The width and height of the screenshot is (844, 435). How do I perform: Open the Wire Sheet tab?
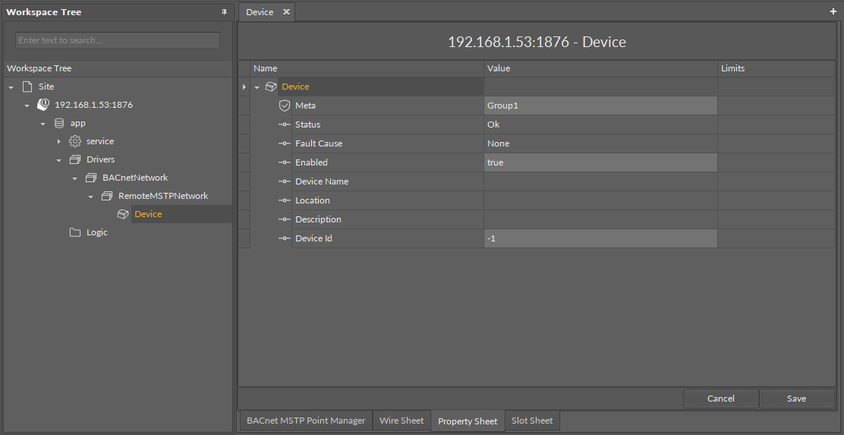point(402,421)
